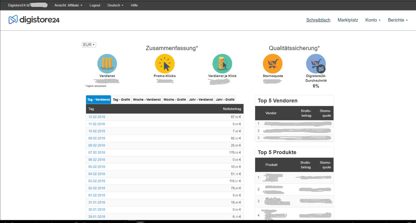
Task: Open the Marktplatz page
Action: [348, 20]
